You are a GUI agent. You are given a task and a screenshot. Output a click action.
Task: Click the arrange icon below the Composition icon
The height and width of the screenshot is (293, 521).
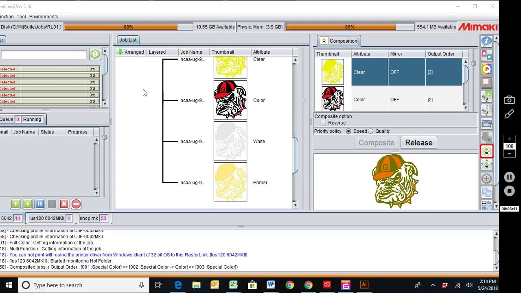[486, 165]
